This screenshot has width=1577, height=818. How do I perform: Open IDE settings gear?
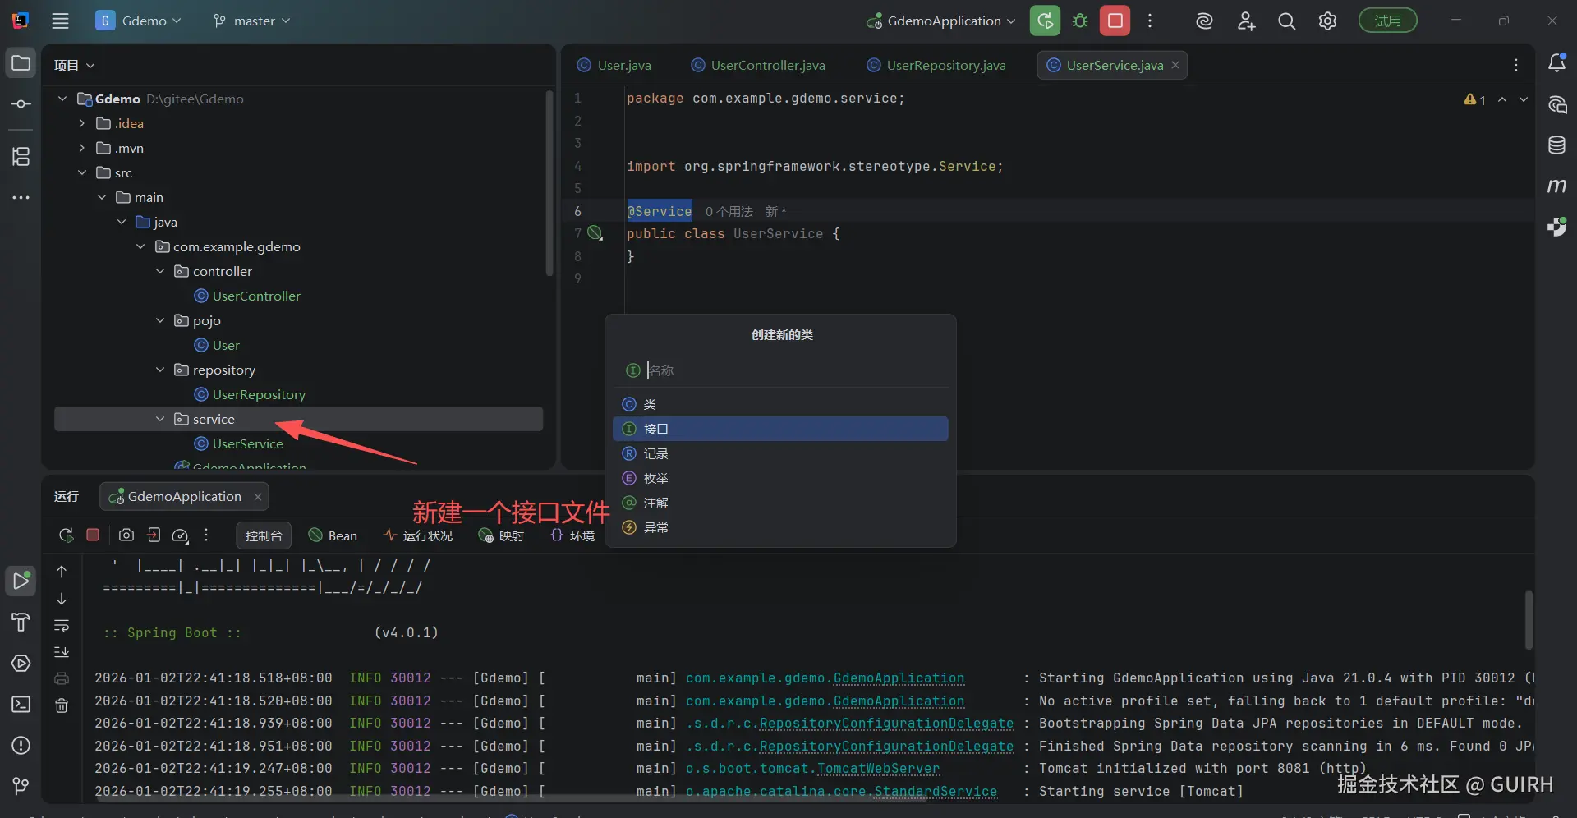1327,21
